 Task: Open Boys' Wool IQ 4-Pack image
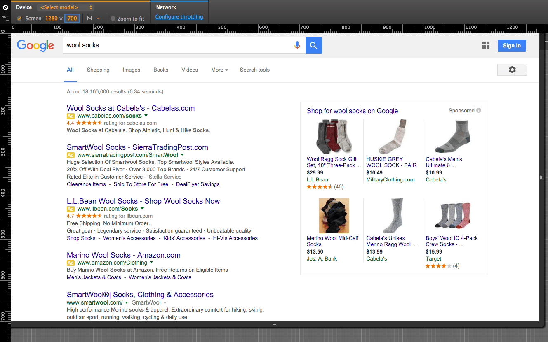coord(452,216)
